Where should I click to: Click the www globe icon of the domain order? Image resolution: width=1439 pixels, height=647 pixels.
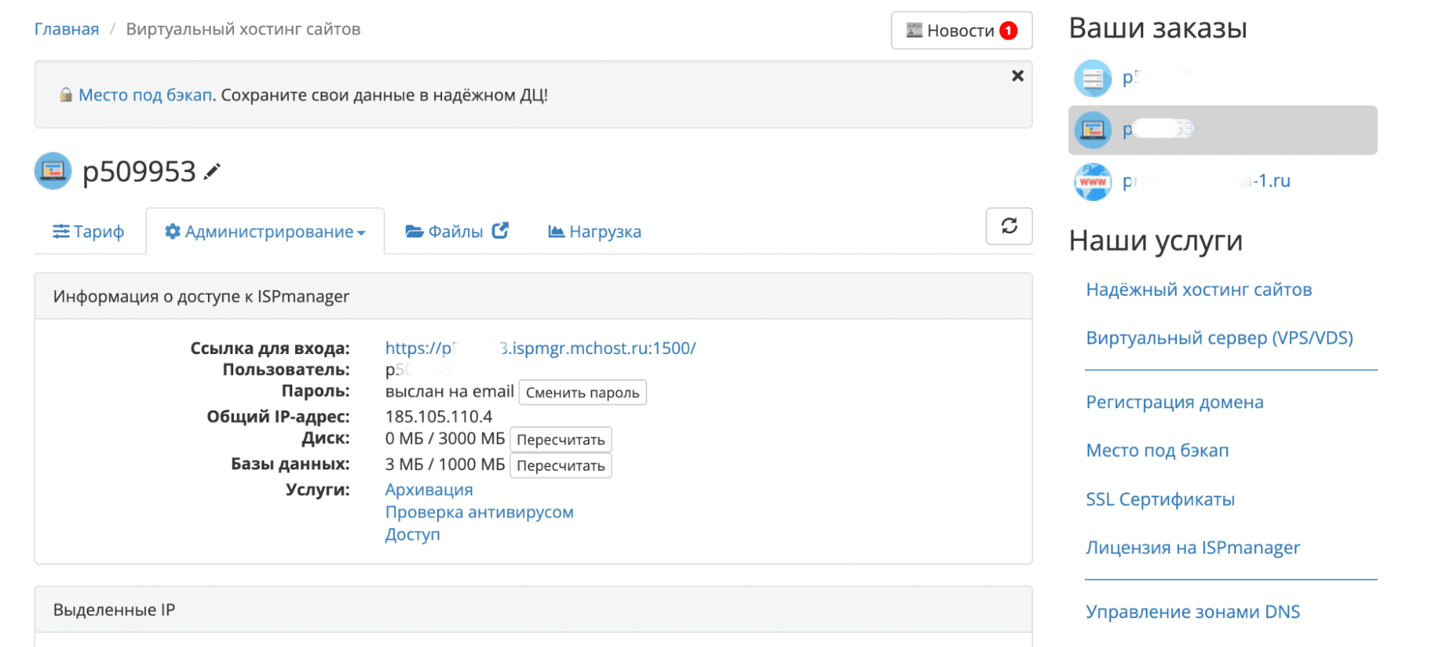click(x=1093, y=181)
